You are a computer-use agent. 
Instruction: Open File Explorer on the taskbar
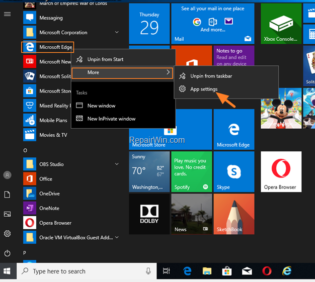pos(207,271)
